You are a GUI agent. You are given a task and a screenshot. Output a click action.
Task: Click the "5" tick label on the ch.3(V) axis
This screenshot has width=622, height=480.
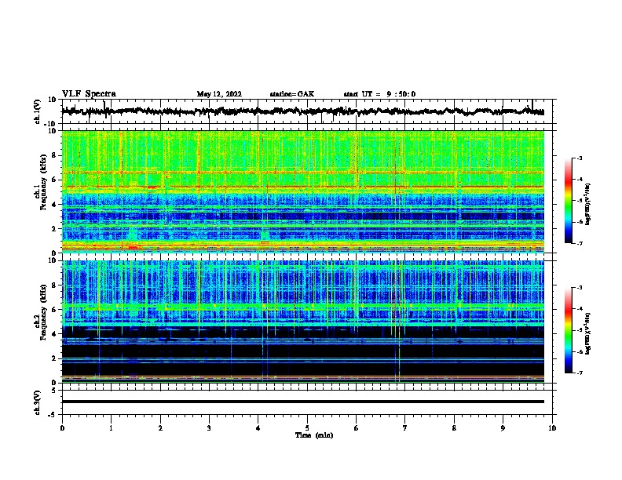click(x=54, y=391)
